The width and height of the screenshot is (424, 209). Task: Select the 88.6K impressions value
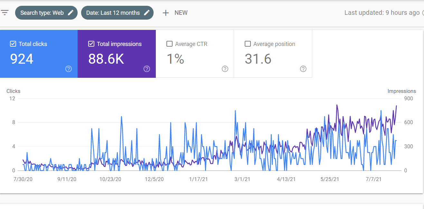[106, 59]
